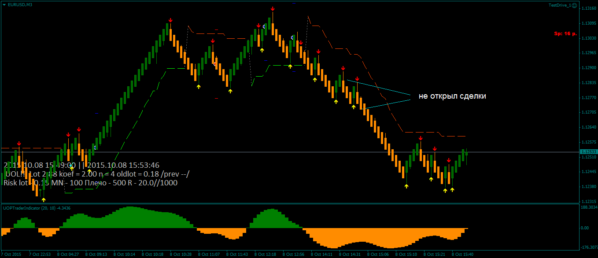598x258 pixels.
Task: Click time axis label 8 Oct 11:07
Action: [x=209, y=254]
